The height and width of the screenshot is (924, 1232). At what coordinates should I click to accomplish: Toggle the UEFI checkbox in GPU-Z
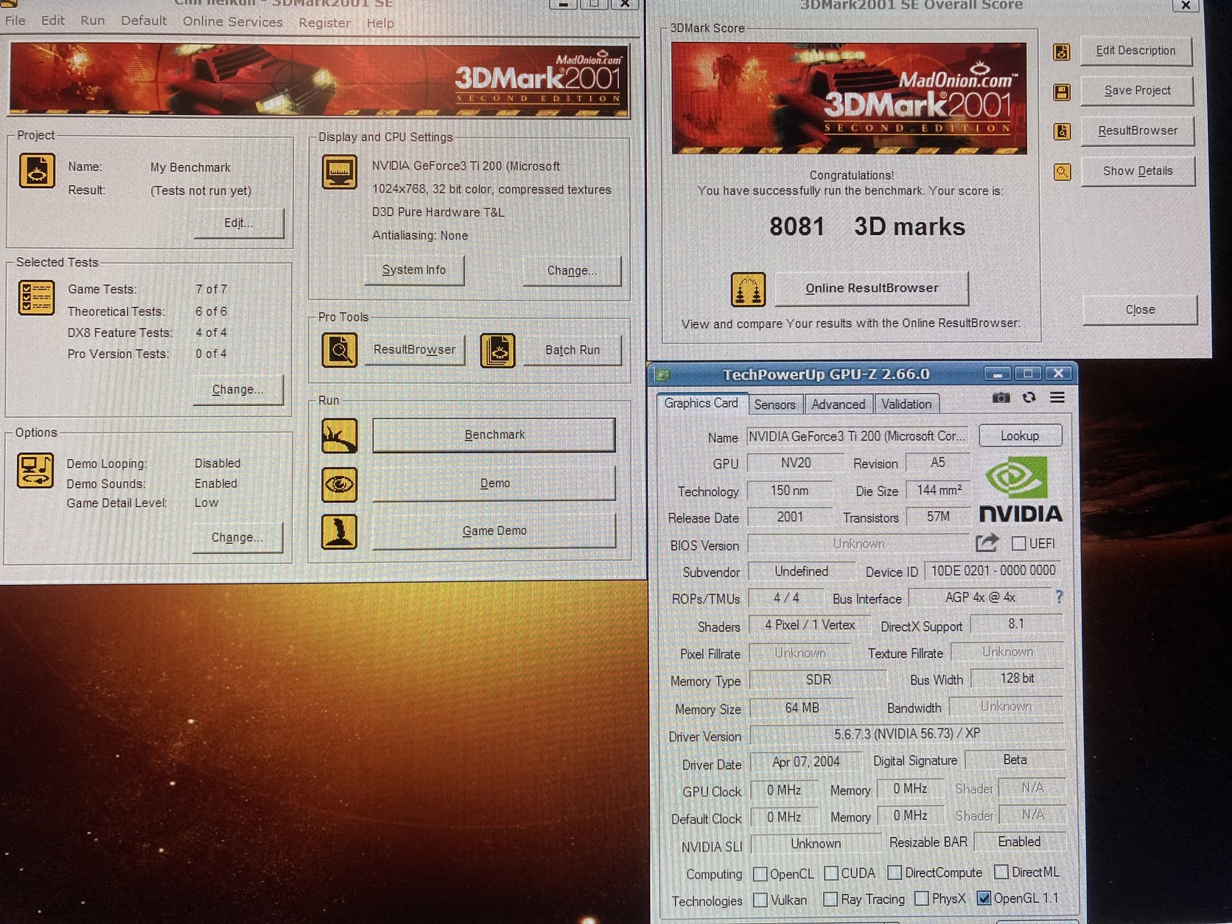coord(1019,544)
